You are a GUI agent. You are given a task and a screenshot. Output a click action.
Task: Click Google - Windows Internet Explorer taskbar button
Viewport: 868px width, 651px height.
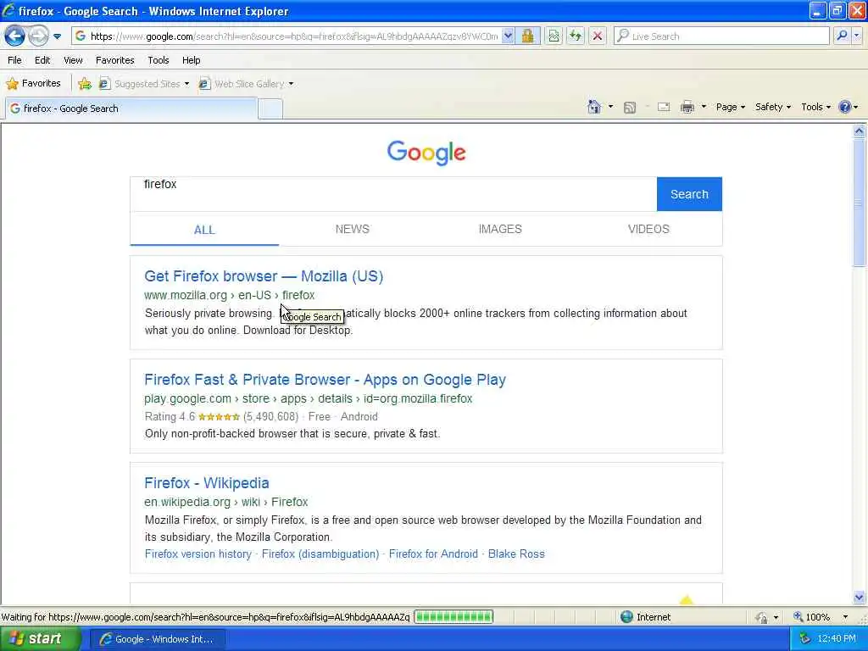point(157,639)
